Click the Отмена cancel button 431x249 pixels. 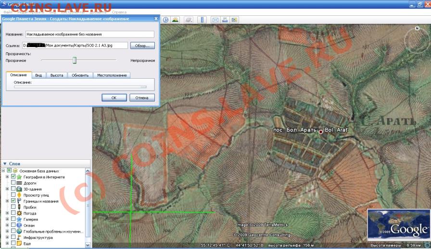pyautogui.click(x=141, y=97)
